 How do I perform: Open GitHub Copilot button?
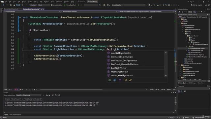click(196, 5)
